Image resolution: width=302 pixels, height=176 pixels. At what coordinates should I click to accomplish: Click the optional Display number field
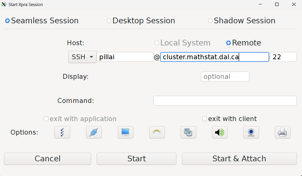[x=225, y=76]
